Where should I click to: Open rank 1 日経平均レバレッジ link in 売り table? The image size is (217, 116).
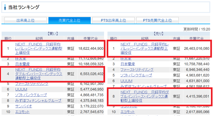tap(144, 48)
